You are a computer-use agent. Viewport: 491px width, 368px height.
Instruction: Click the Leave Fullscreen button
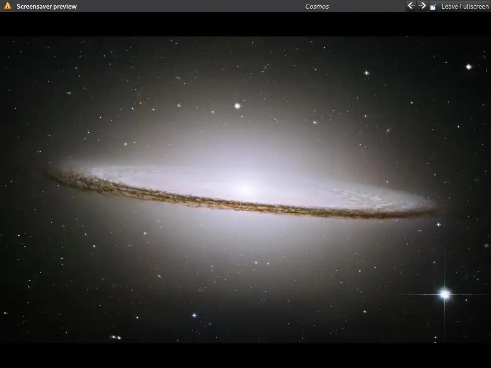[459, 6]
